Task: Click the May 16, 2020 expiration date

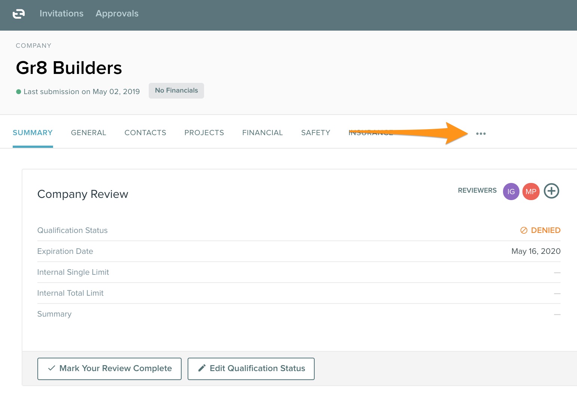Action: [536, 251]
